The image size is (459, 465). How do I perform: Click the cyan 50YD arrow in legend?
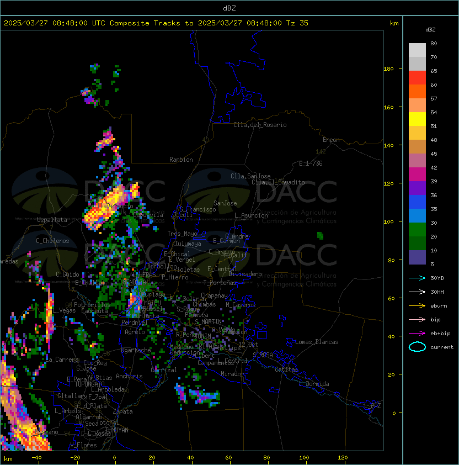pyautogui.click(x=417, y=278)
